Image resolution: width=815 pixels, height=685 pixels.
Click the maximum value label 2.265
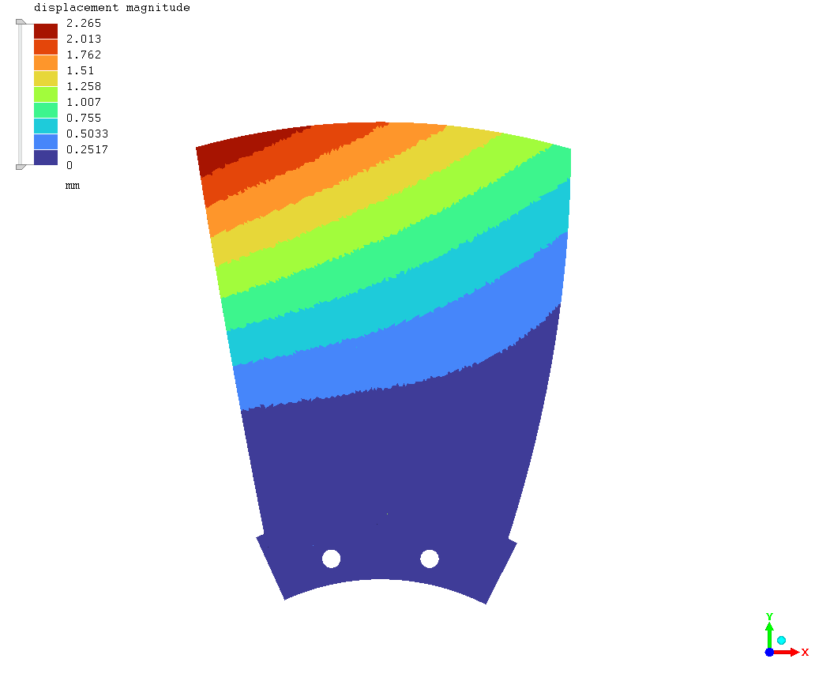[84, 23]
